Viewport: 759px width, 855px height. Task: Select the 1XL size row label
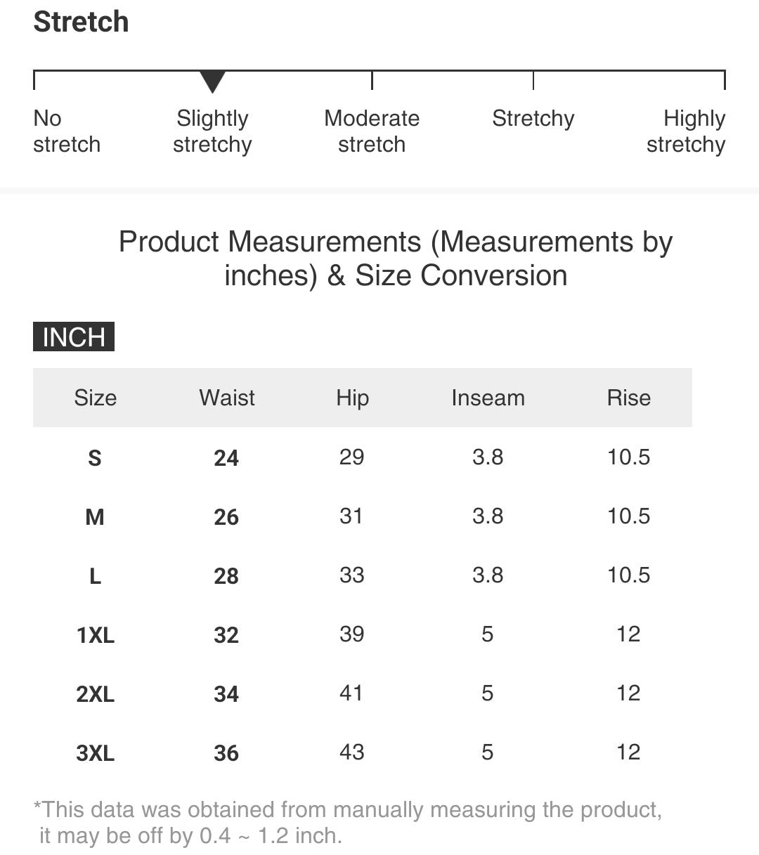tap(96, 635)
